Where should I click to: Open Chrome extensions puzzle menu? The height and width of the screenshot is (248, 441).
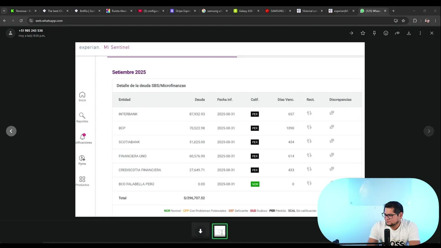point(415,21)
